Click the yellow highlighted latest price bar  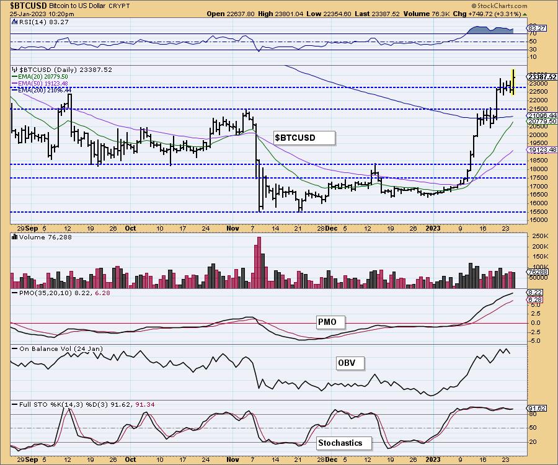(x=513, y=82)
